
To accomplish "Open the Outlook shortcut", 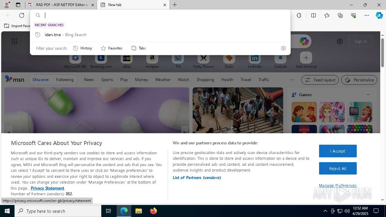I will point(280,61).
